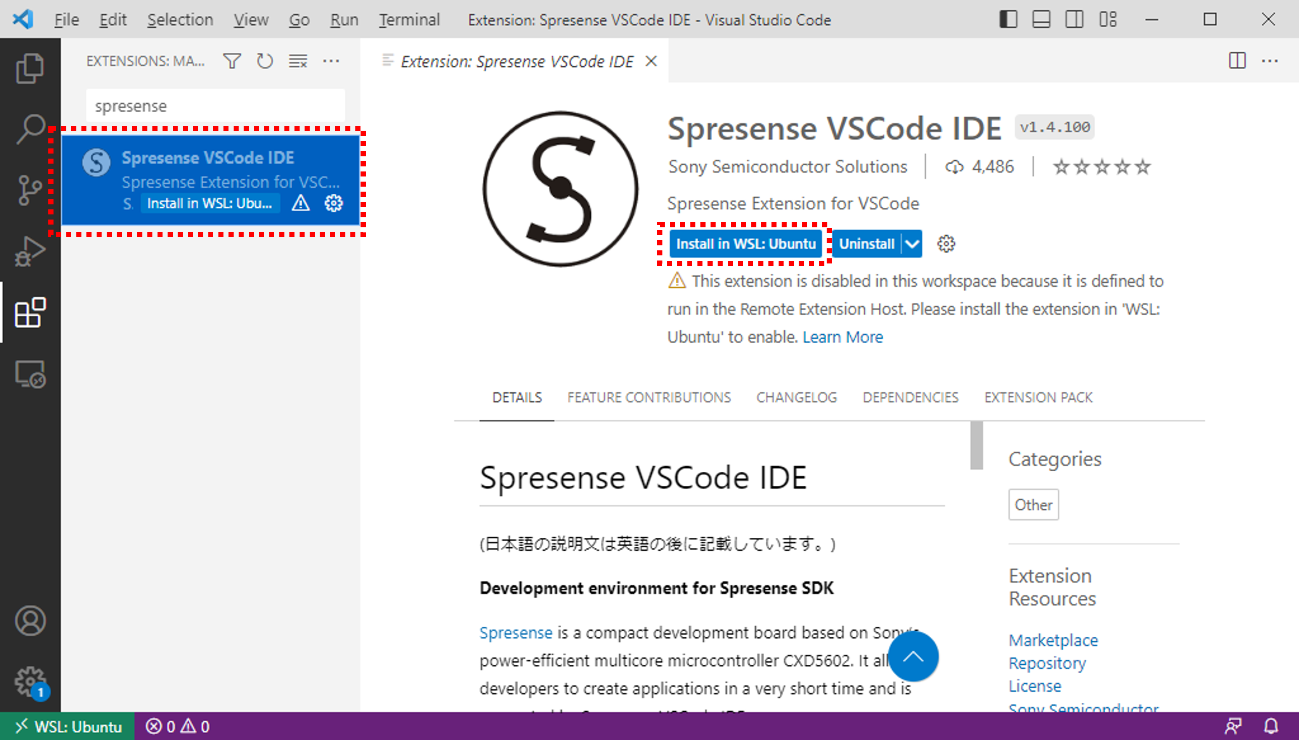This screenshot has width=1299, height=740.
Task: Switch to the DETAILS tab
Action: 517,397
